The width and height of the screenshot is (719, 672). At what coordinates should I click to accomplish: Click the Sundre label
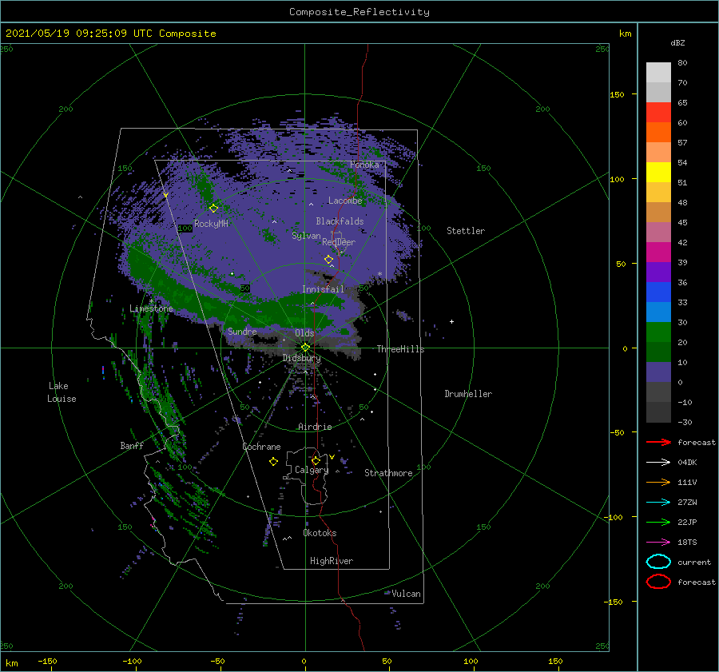click(x=242, y=332)
